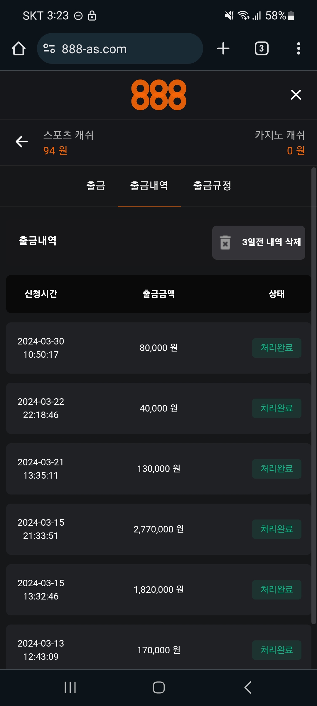
Task: Go back using the left arrow
Action: click(x=22, y=141)
